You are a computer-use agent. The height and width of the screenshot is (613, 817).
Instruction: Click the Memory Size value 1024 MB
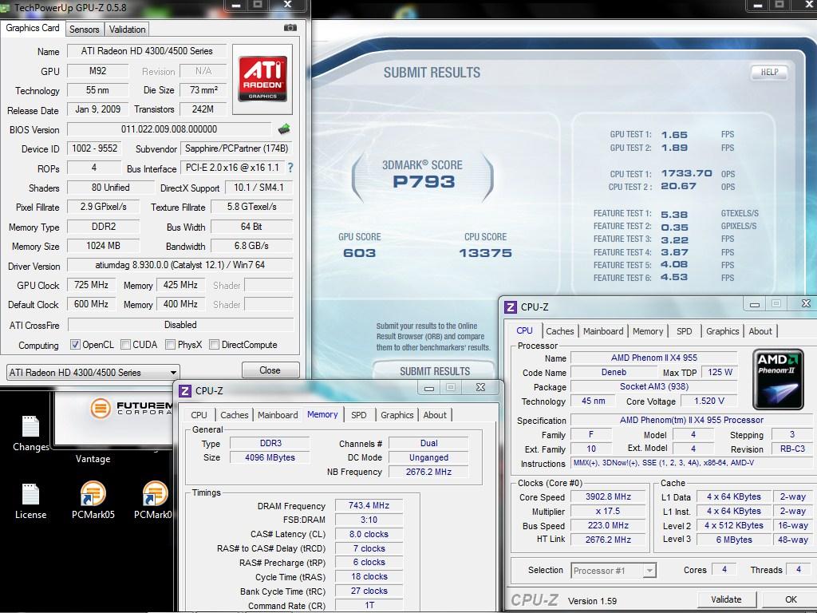(x=103, y=246)
